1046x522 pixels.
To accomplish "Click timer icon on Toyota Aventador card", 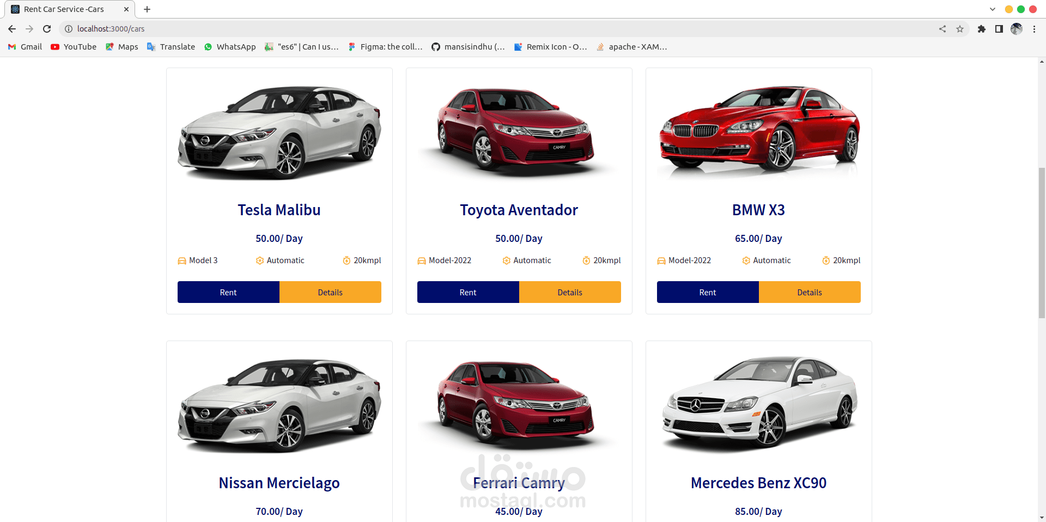I will [586, 261].
